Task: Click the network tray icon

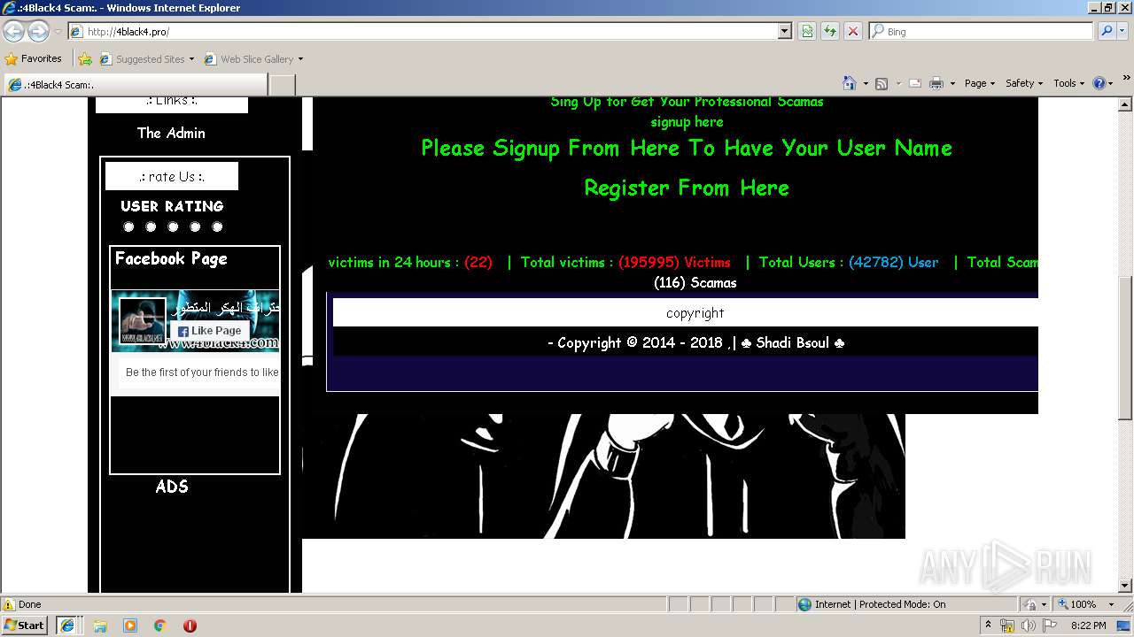Action: pos(1008,625)
